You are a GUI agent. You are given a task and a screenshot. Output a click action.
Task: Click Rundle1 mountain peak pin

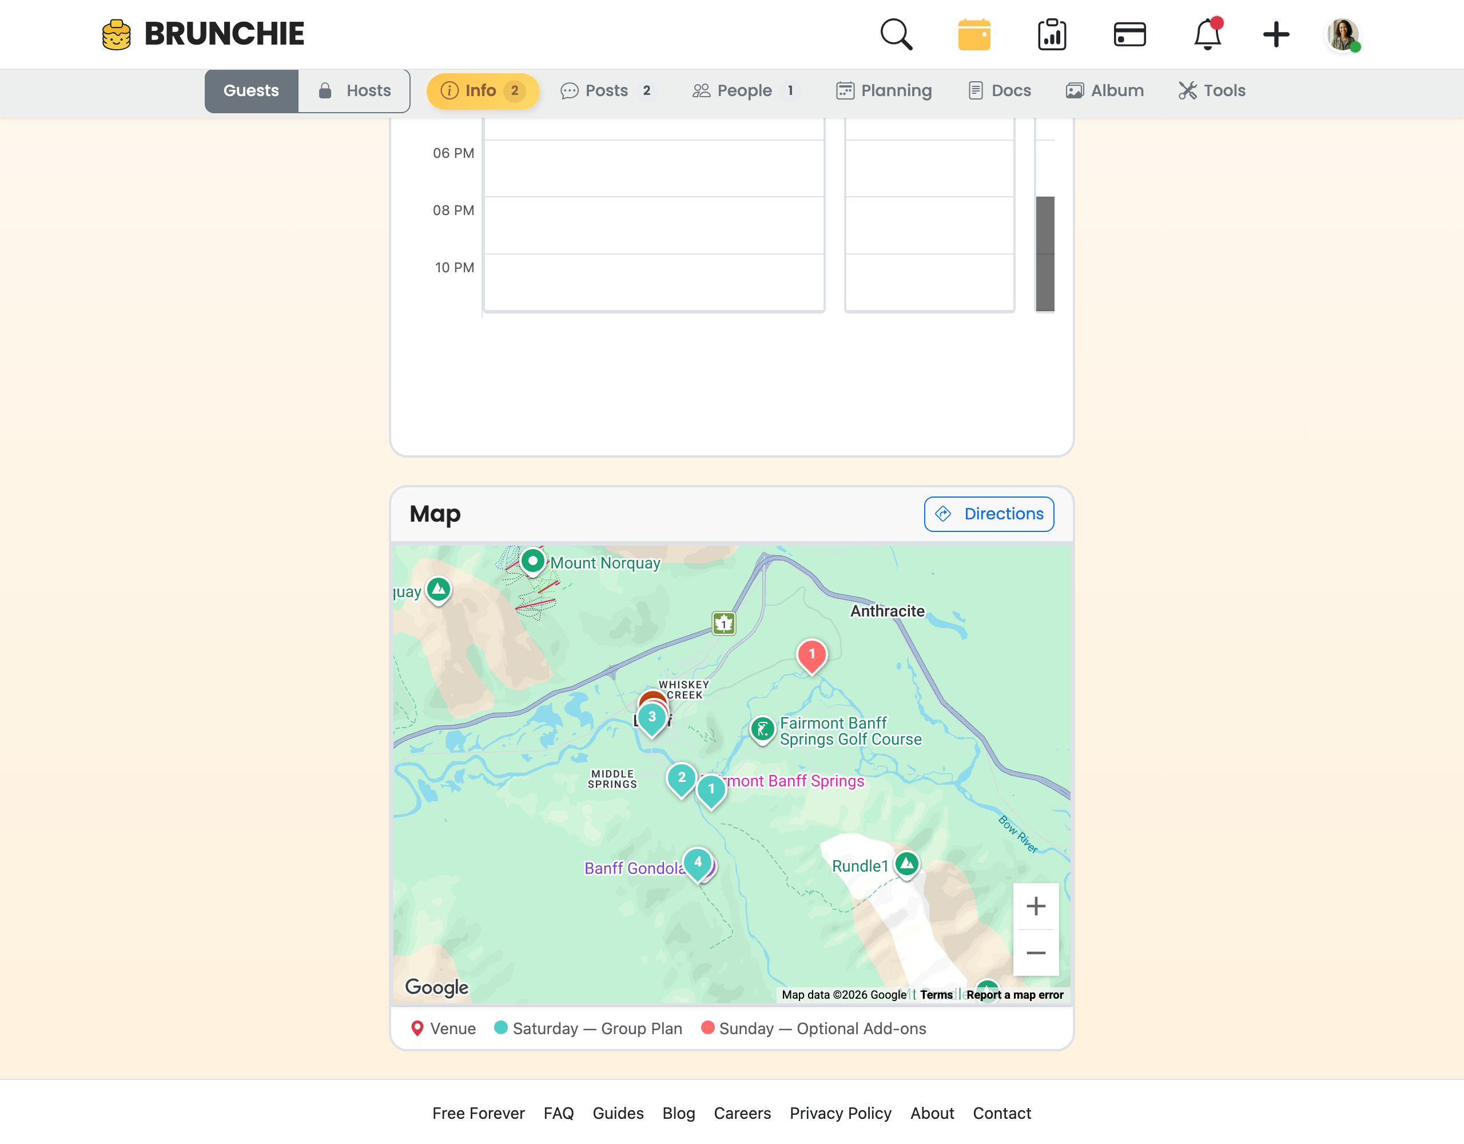tap(907, 864)
